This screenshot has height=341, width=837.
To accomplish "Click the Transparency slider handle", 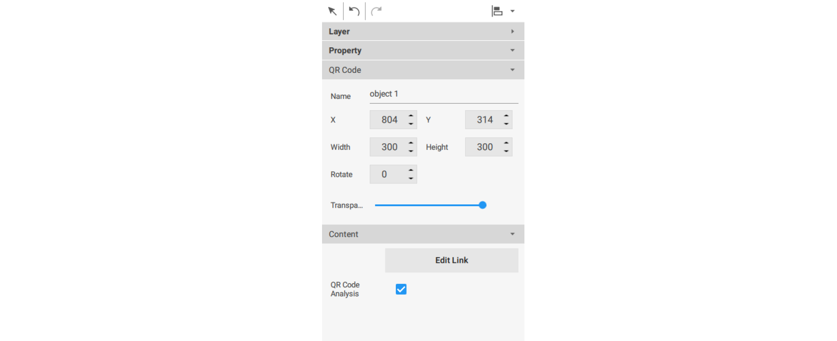I will pyautogui.click(x=482, y=205).
